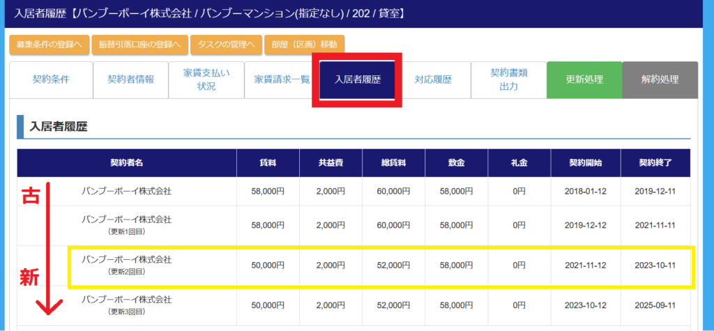Click 52,000円 total rent in 更新2回目 row
The height and width of the screenshot is (331, 714).
click(x=393, y=265)
